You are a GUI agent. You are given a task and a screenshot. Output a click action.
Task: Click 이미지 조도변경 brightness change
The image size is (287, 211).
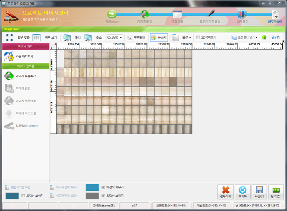click(20, 101)
